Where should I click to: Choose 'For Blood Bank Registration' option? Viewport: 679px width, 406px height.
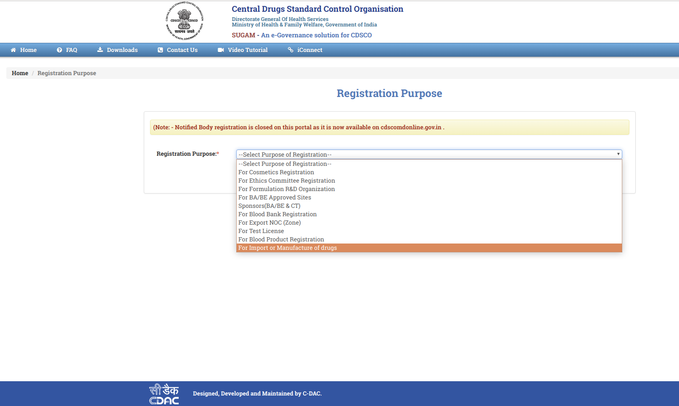(277, 214)
